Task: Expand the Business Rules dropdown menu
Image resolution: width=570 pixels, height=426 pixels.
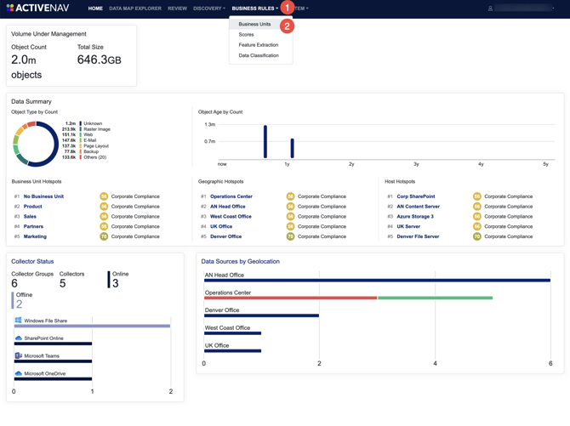Action: pyautogui.click(x=255, y=9)
